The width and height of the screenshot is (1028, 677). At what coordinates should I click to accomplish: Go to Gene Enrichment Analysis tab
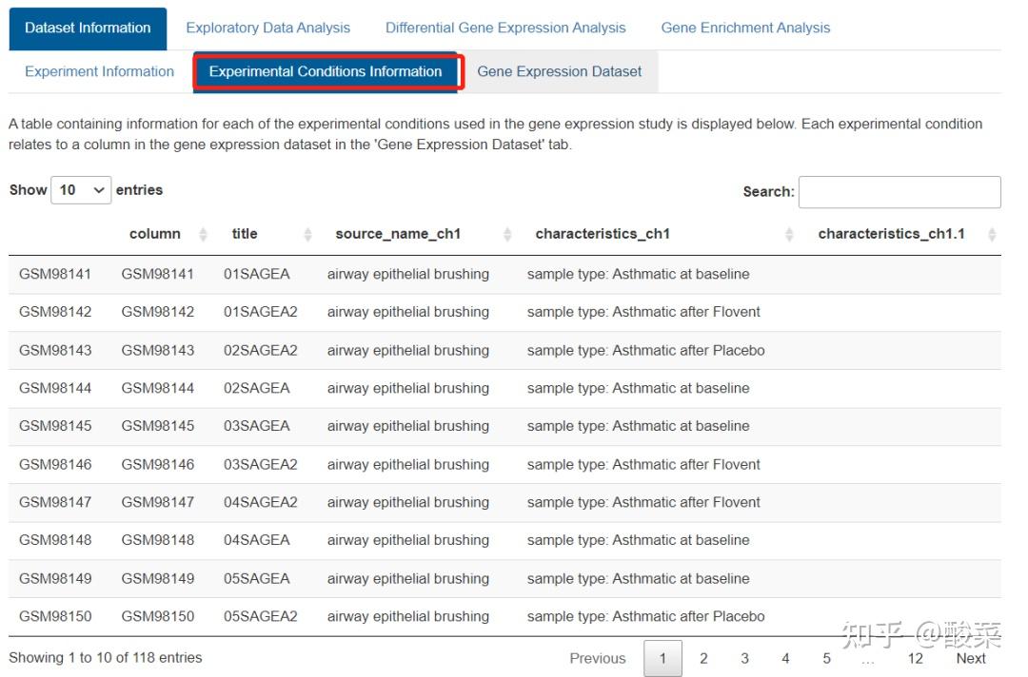click(x=745, y=28)
